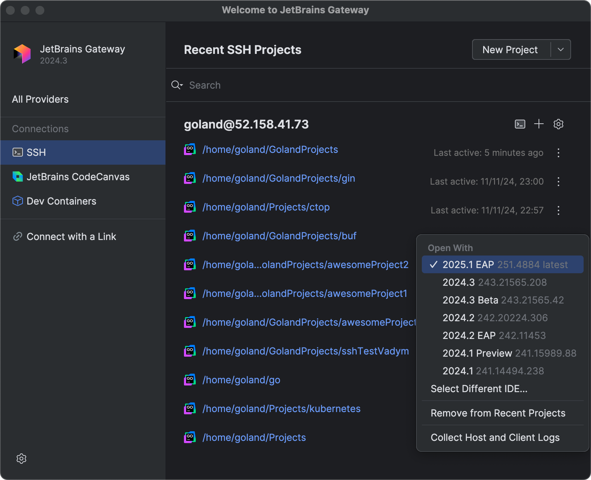
Task: Choose 2024.1 Preview 241.15989.88
Action: click(x=477, y=353)
